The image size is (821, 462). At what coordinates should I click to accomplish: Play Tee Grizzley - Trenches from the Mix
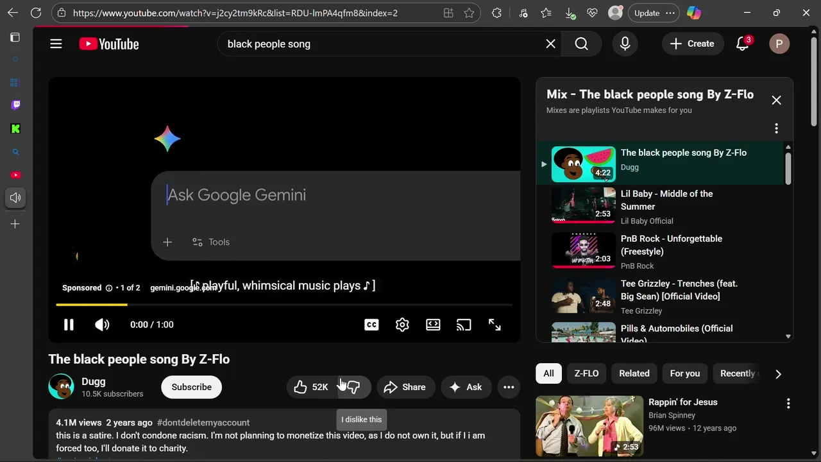[661, 296]
